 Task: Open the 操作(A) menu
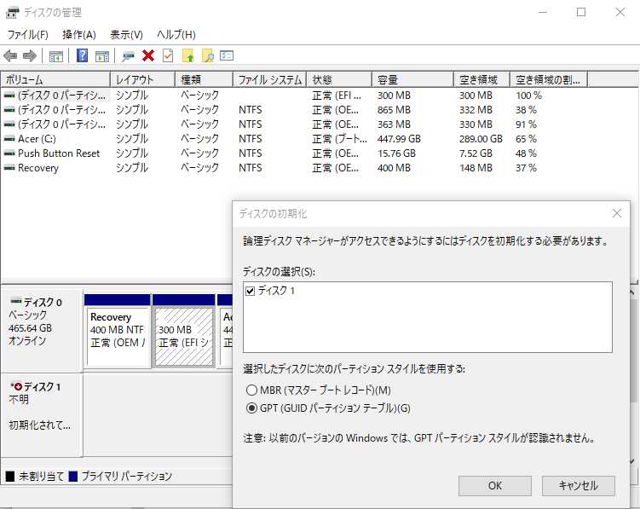(x=78, y=34)
